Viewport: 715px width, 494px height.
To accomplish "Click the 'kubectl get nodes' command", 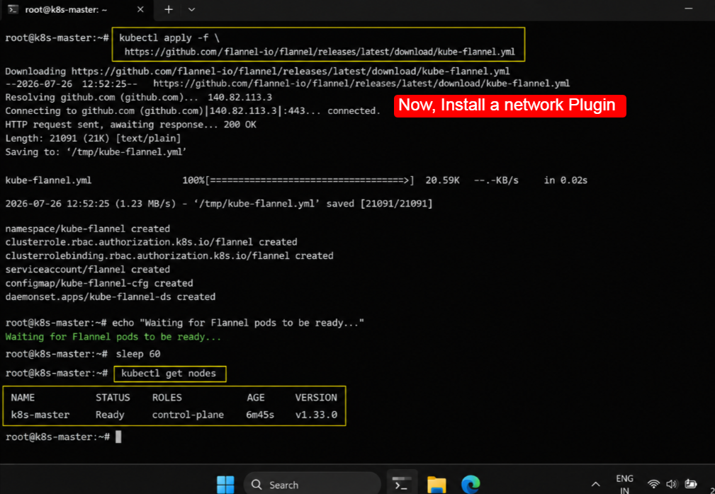I will coord(169,374).
